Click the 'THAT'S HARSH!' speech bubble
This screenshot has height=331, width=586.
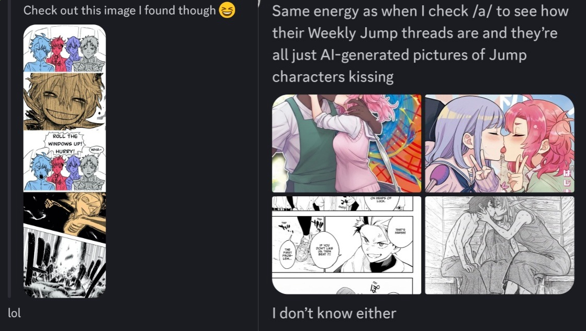400,231
